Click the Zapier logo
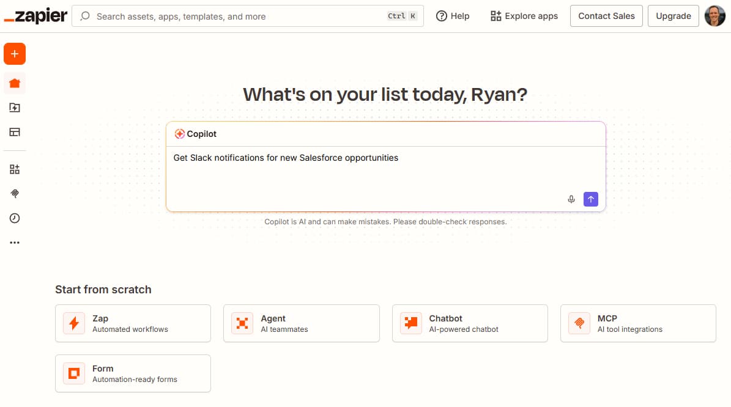 click(35, 16)
